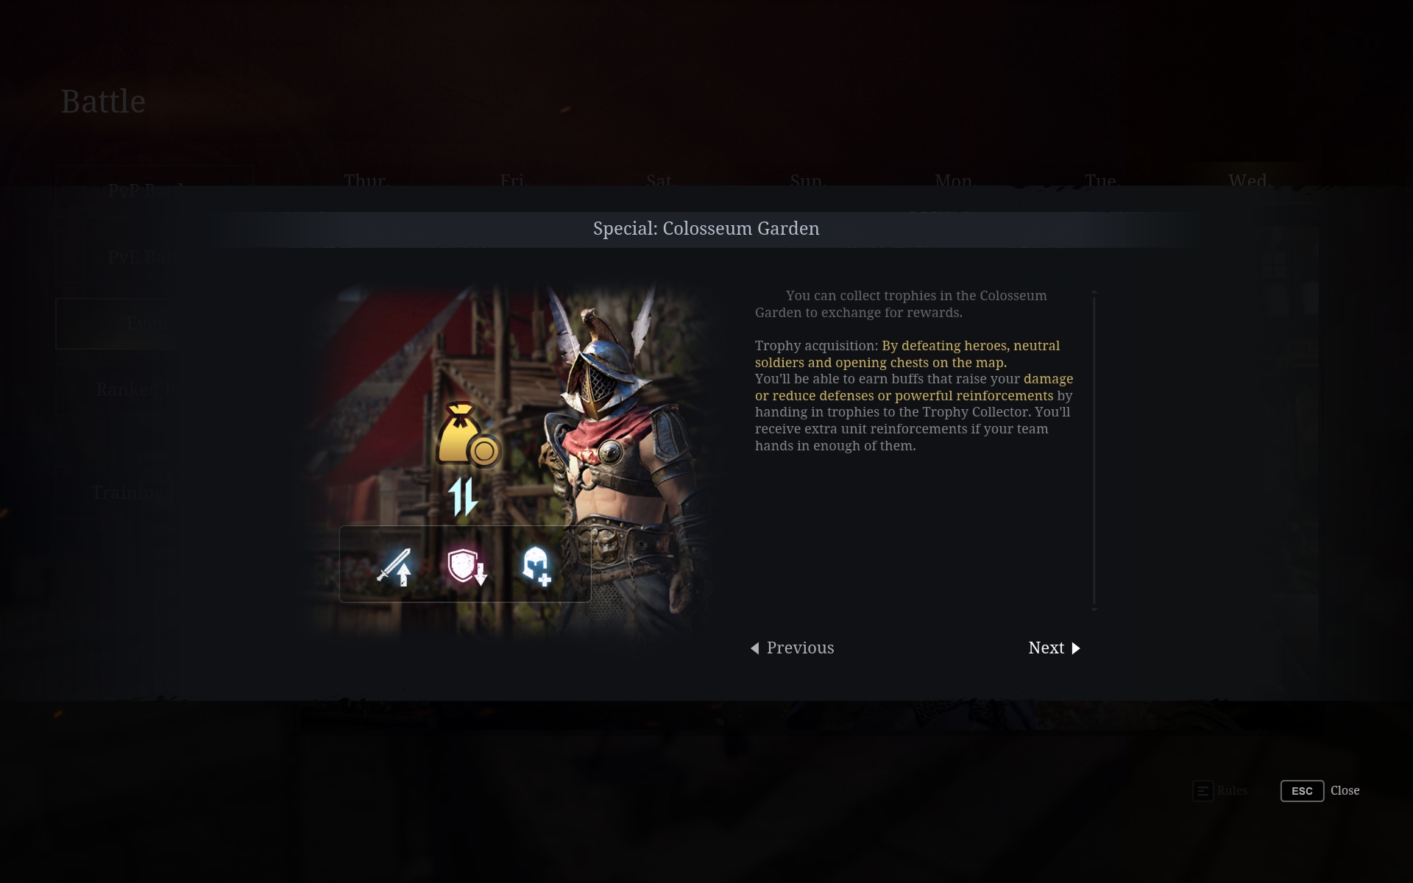The image size is (1413, 883).
Task: Select the Thur. day column
Action: point(366,180)
